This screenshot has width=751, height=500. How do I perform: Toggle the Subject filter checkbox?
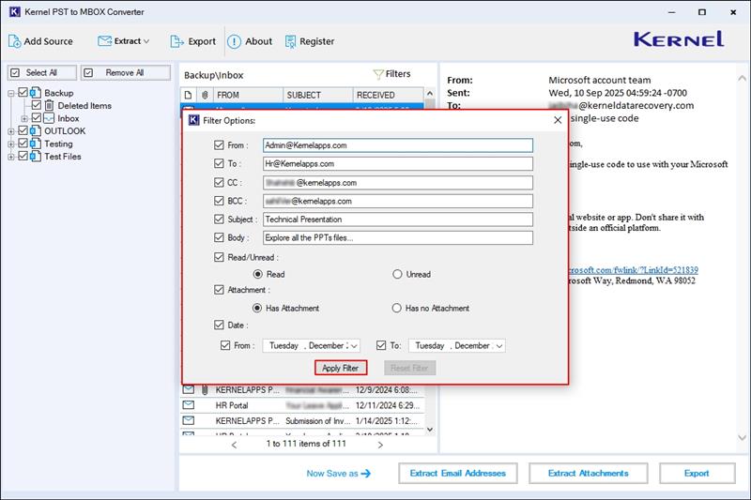pos(219,220)
